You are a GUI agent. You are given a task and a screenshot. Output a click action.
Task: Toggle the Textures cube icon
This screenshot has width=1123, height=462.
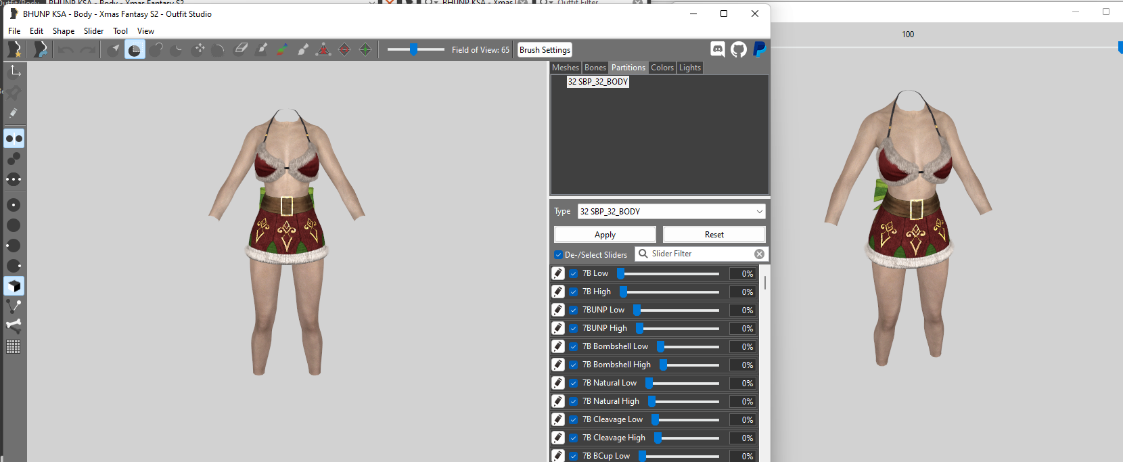(14, 286)
